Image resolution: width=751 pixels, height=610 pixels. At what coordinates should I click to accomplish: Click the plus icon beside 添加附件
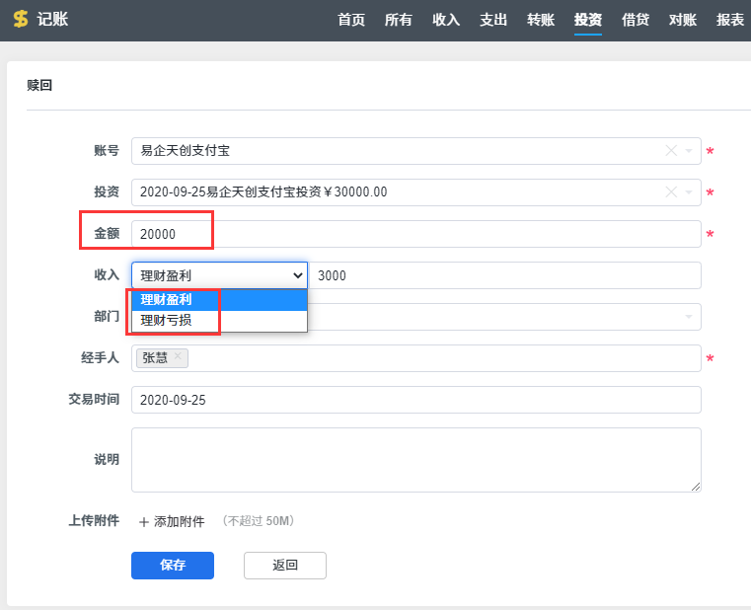click(143, 521)
